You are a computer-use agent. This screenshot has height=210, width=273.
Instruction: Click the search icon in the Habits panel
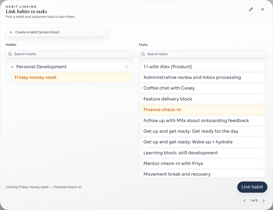10,54
